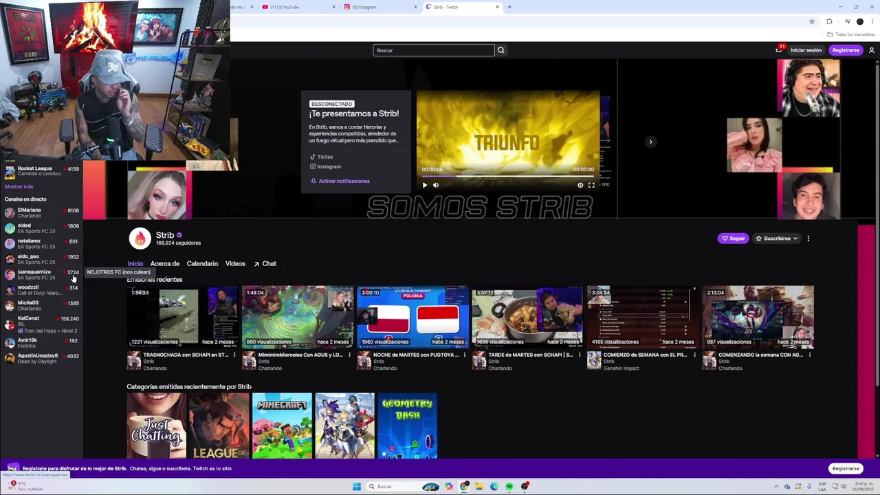Open options for MimimimMiercoles video

coord(349,355)
